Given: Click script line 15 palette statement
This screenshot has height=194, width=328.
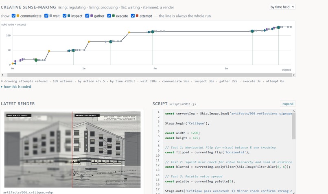Looking at the screenshot, I should [x=200, y=181].
